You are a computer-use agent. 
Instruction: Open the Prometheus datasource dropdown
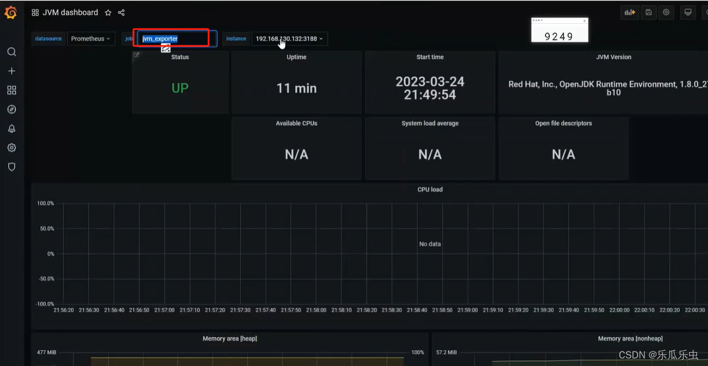(90, 39)
